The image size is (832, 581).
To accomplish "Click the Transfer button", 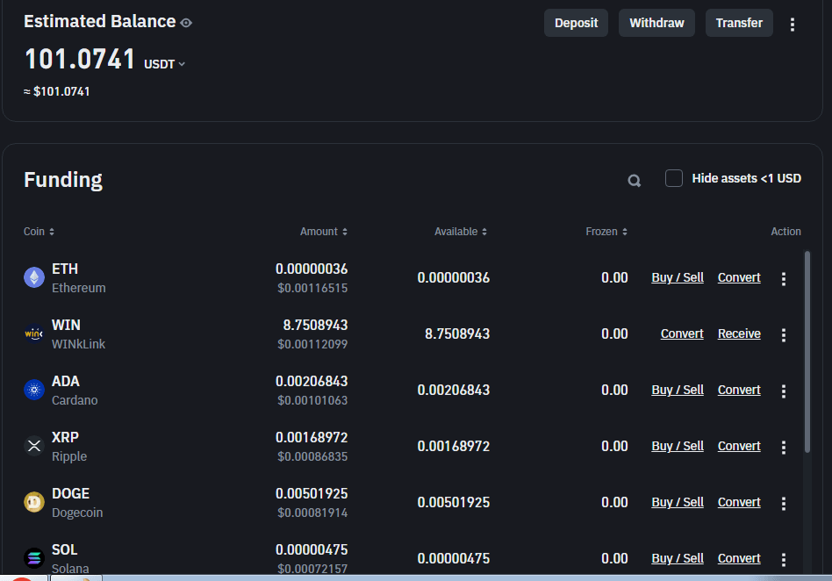I will (x=739, y=23).
